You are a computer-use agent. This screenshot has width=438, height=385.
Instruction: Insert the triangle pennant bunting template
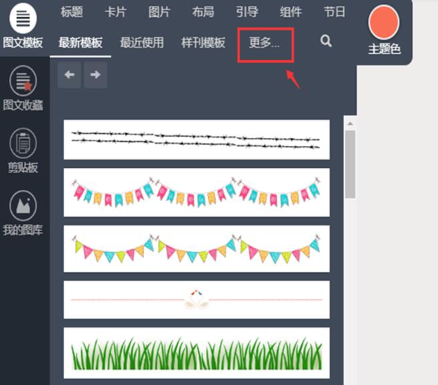click(x=197, y=248)
